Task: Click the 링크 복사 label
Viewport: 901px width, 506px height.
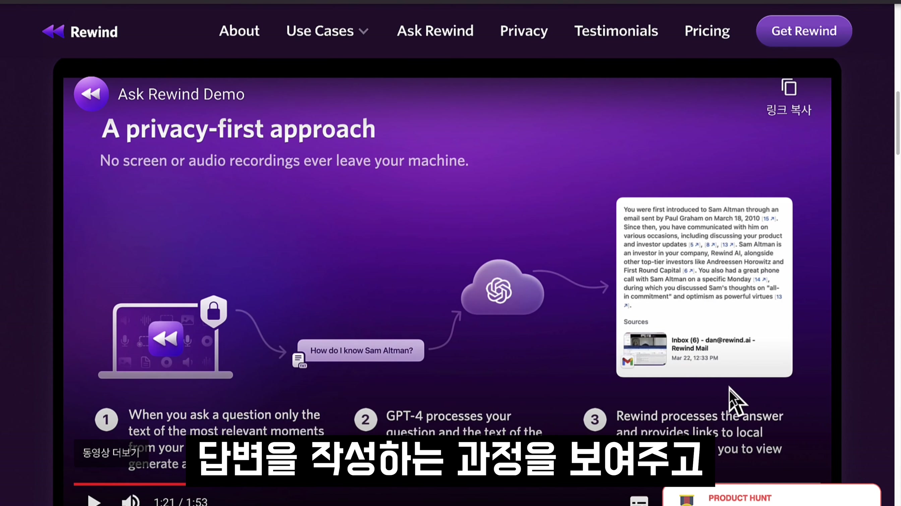Action: pos(789,110)
